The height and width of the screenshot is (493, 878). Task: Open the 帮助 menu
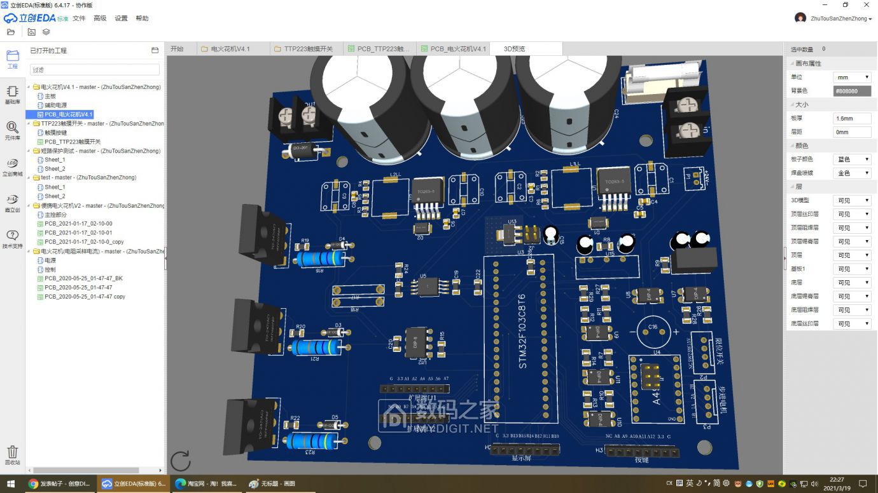pos(142,18)
